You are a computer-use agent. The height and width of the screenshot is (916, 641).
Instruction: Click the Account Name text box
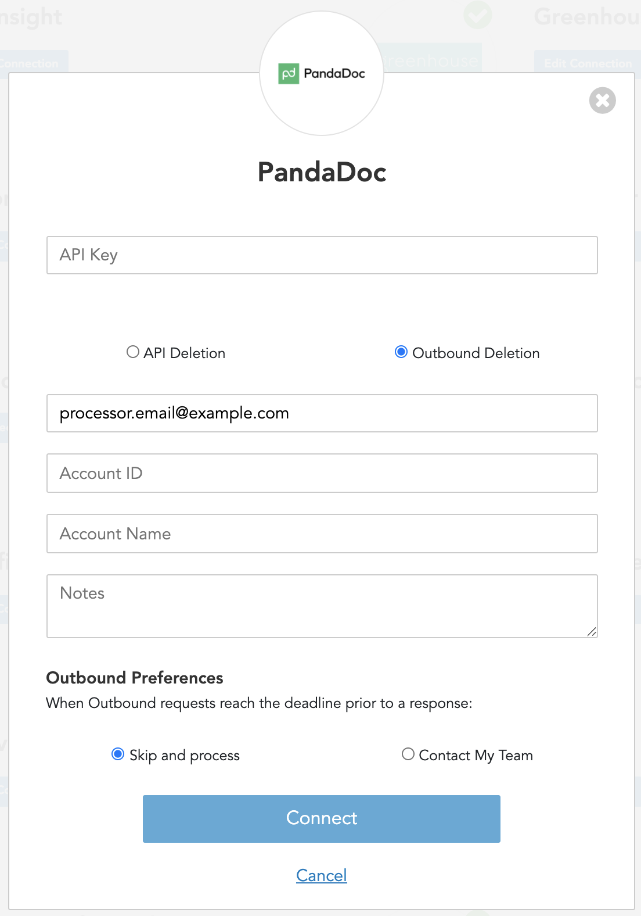[x=322, y=534]
